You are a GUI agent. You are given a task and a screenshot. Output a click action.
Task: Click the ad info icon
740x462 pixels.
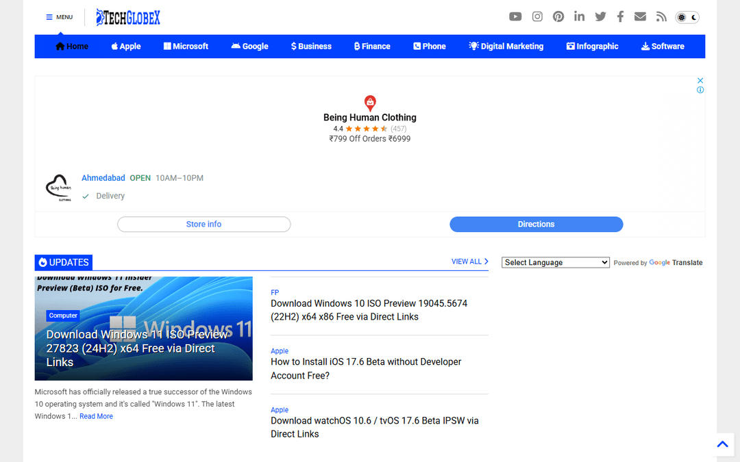pyautogui.click(x=700, y=90)
